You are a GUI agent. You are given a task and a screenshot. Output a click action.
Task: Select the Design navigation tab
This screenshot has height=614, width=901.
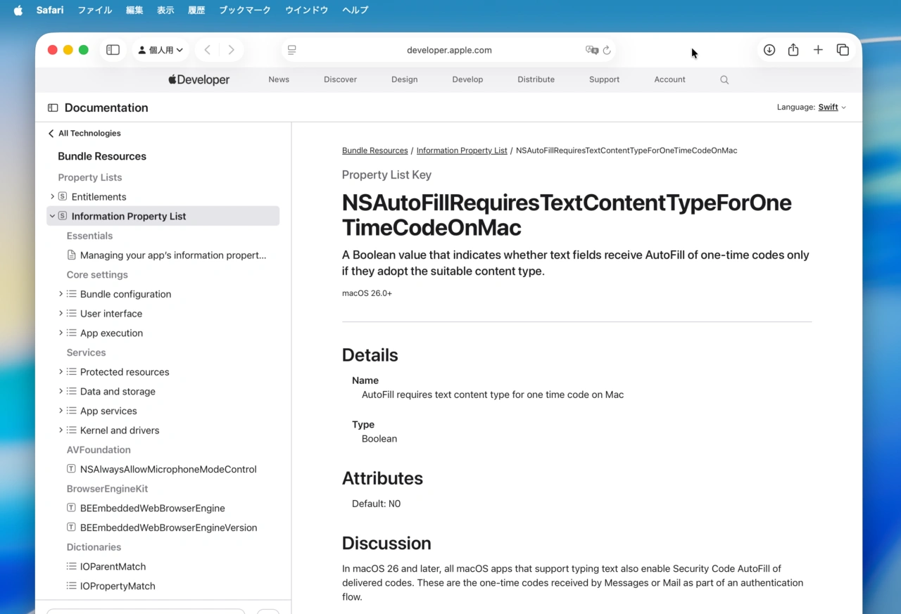point(404,79)
